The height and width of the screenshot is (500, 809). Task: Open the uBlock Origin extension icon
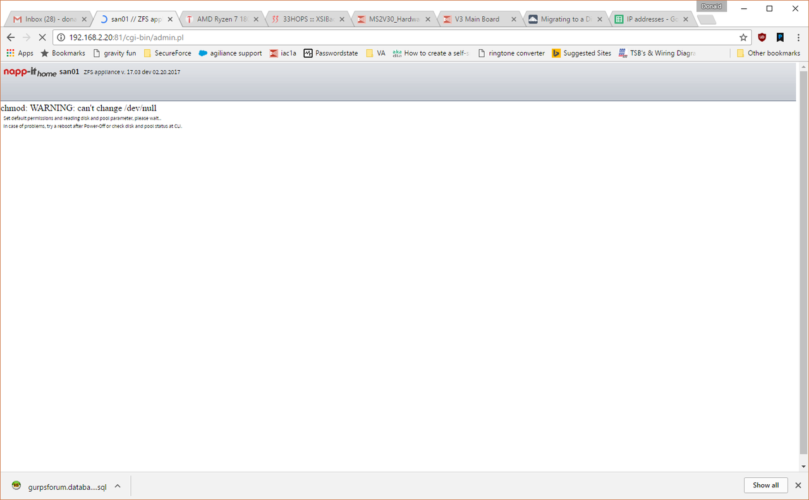point(762,37)
